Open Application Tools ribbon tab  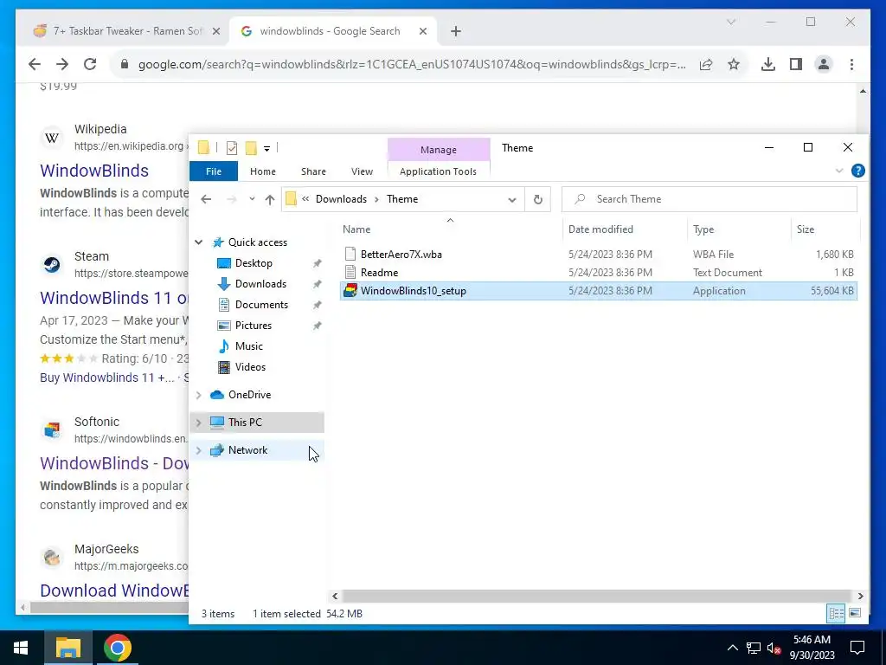pos(438,171)
